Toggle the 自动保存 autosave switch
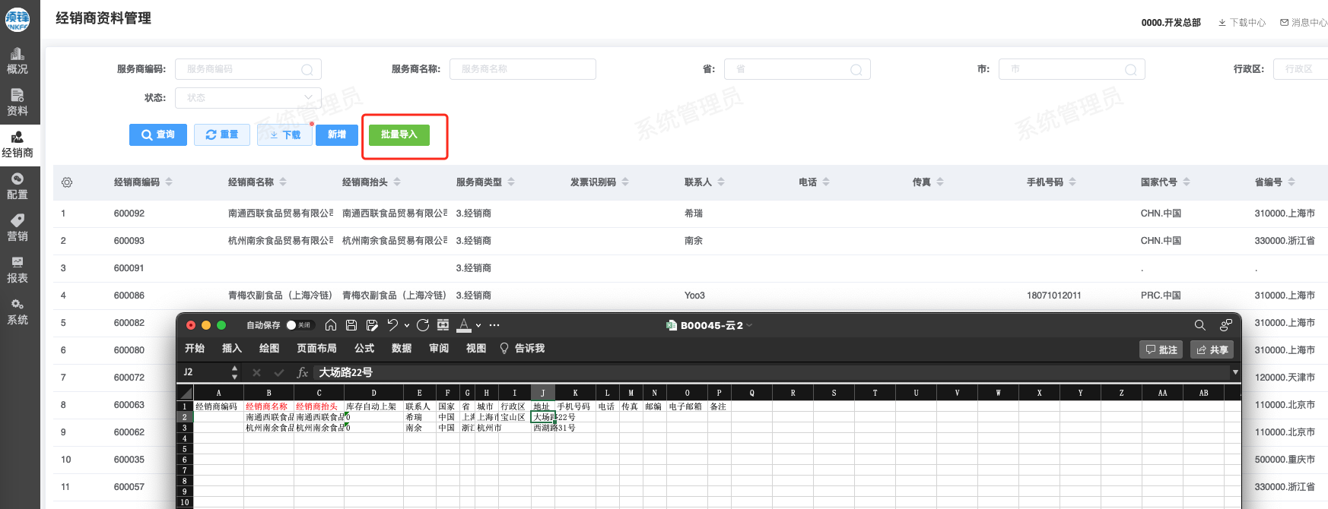Image resolution: width=1328 pixels, height=509 pixels. (300, 325)
